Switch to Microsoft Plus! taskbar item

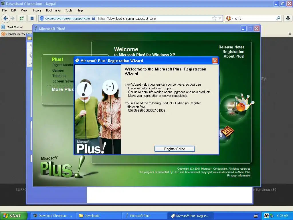(144, 216)
